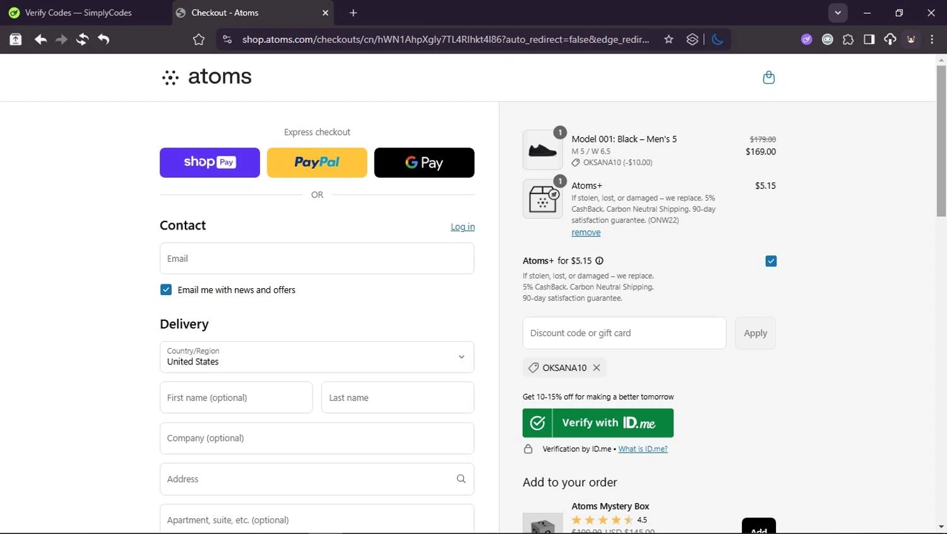Click the star icon inside the address bar

coord(669,39)
